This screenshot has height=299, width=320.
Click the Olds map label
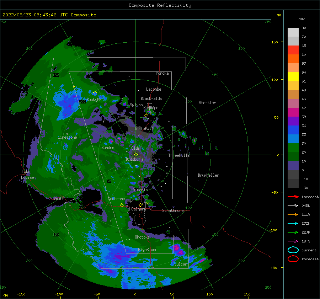[x=135, y=148]
